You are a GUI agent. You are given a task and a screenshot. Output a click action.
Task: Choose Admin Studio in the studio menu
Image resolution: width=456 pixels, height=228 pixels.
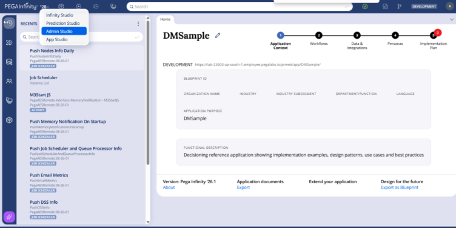(64, 31)
